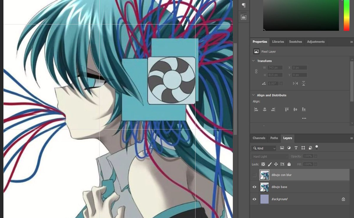Lock all layer attributes
The width and height of the screenshot is (354, 218).
point(289,164)
